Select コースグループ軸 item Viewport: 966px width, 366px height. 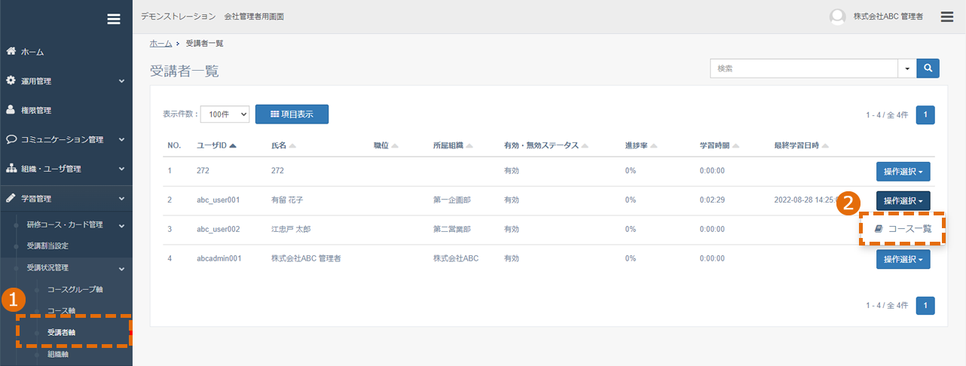coord(77,289)
